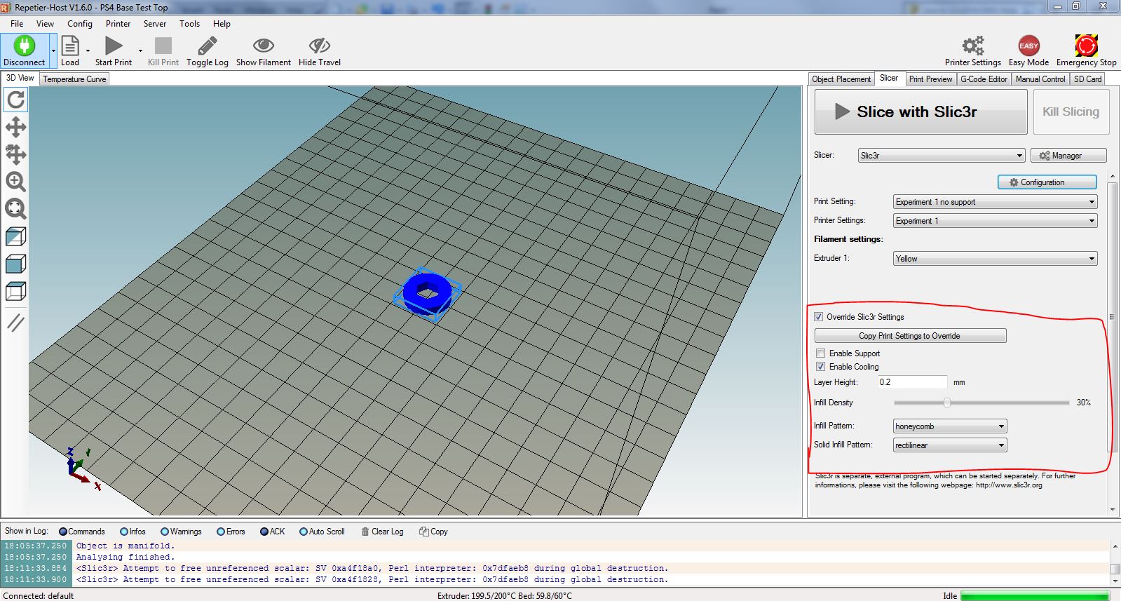Image resolution: width=1121 pixels, height=601 pixels.
Task: Click the Clear Log trash icon
Action: coord(365,532)
